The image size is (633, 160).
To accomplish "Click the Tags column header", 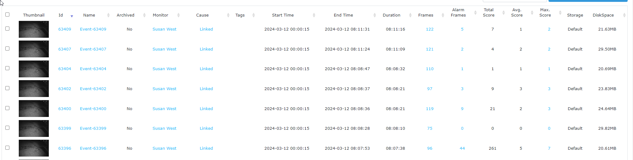I will [240, 15].
